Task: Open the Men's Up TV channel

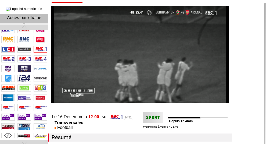Action: click(x=24, y=136)
